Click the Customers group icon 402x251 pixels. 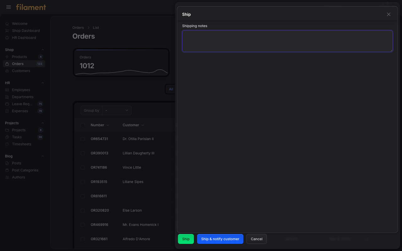tap(7, 71)
